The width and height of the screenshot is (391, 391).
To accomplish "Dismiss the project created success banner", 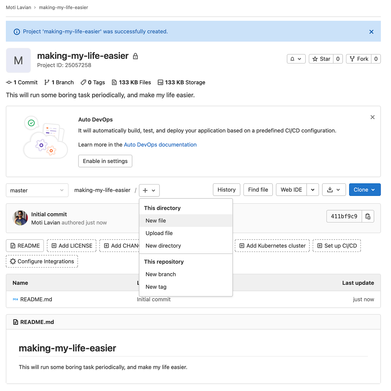I will [371, 32].
